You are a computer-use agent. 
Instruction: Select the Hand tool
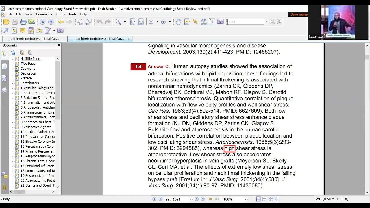pyautogui.click(x=178, y=22)
